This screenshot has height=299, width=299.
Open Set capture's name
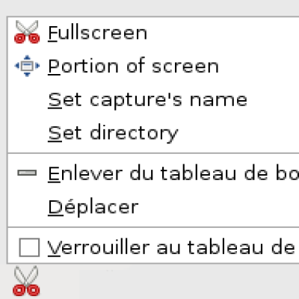coord(153,99)
